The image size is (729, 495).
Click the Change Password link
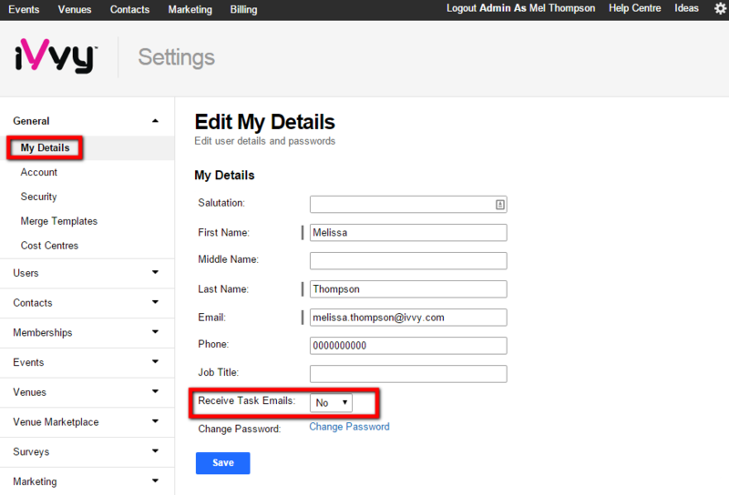(x=349, y=427)
